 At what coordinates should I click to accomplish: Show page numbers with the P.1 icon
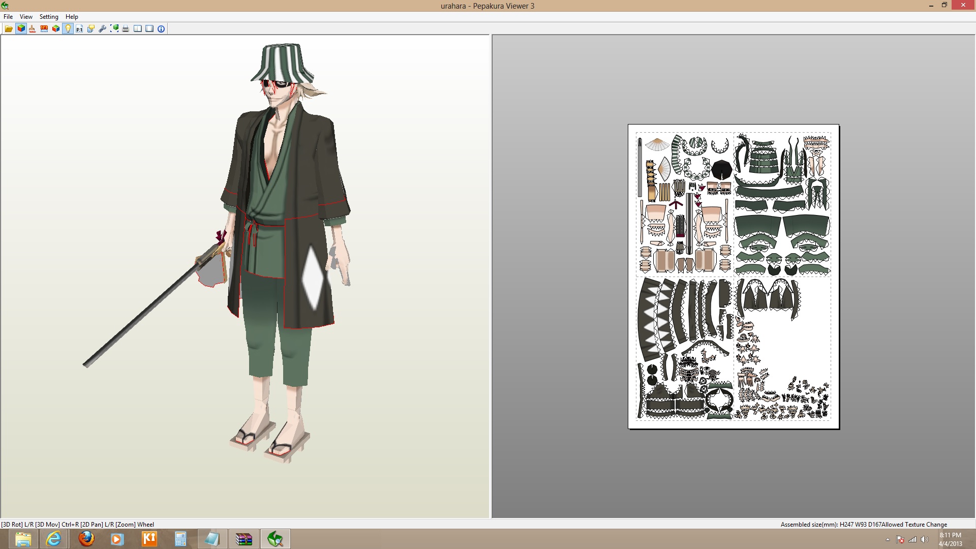tap(79, 28)
